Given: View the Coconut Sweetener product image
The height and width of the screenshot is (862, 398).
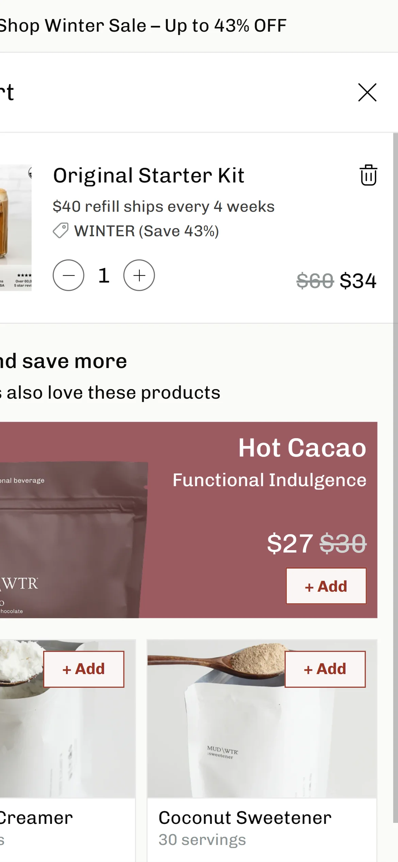Looking at the screenshot, I should (262, 718).
